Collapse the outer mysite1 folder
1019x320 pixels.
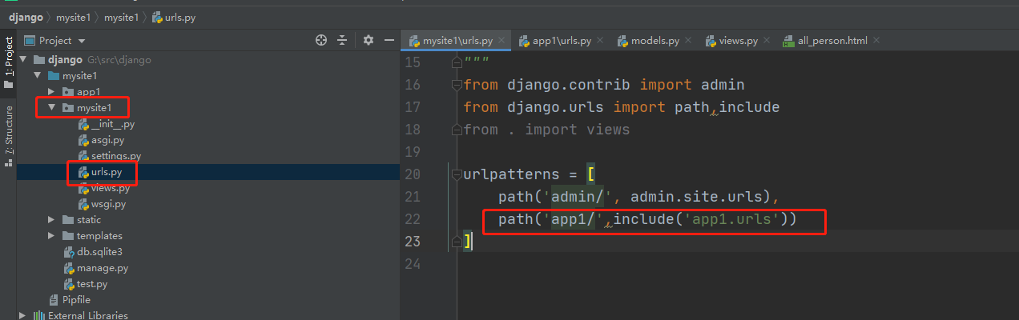(x=37, y=76)
